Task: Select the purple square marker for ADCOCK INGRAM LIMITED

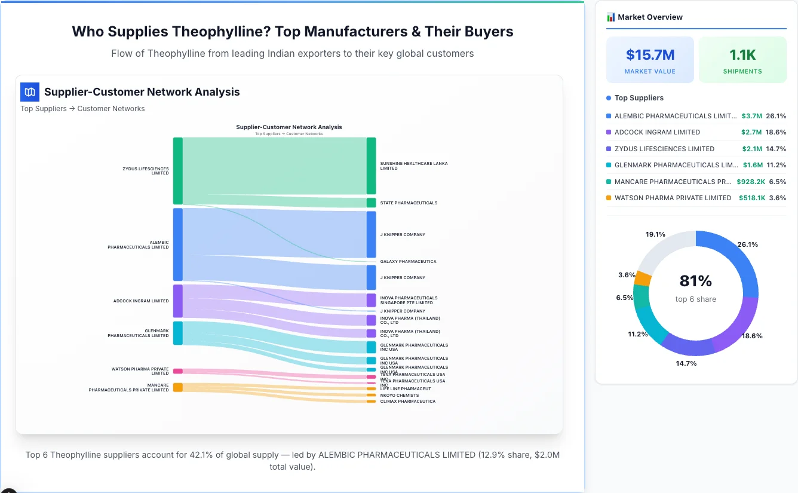Action: pyautogui.click(x=609, y=132)
